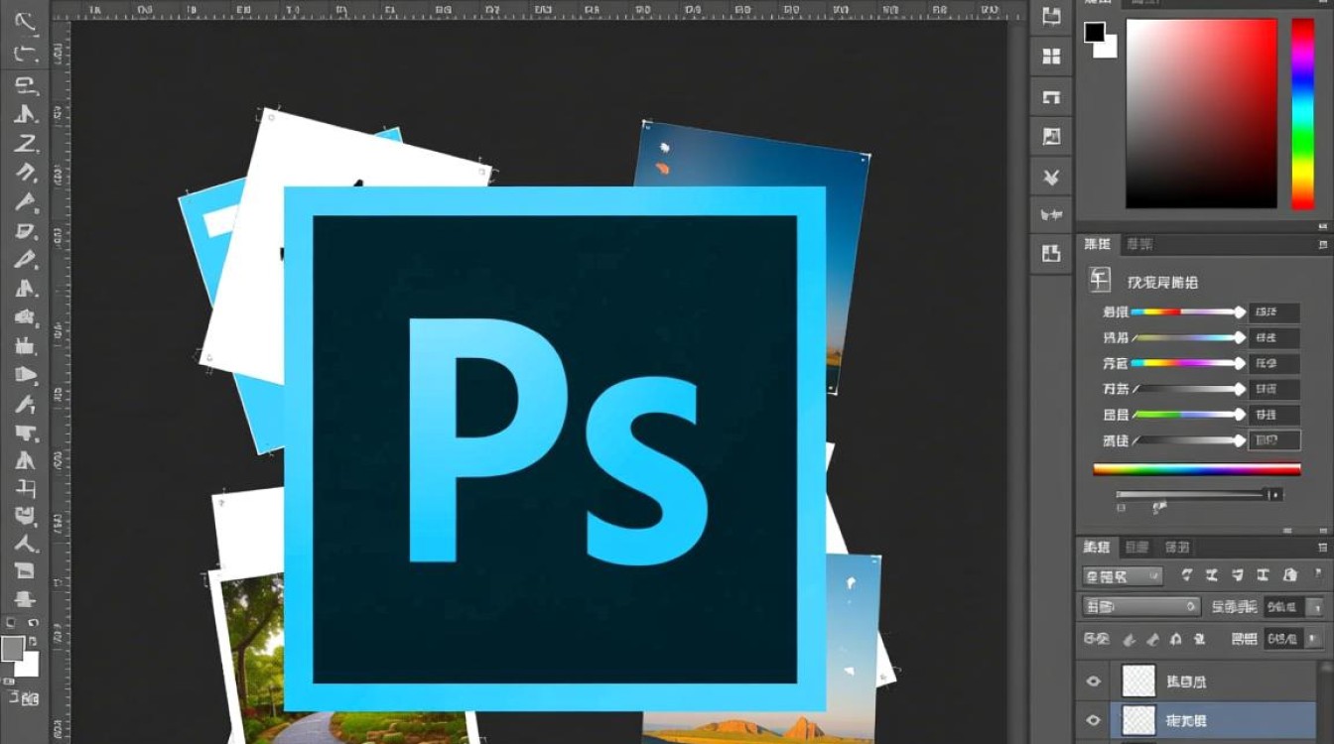Viewport: 1334px width, 744px height.
Task: Click the document-shaped smart object filter icon
Action: point(1288,575)
